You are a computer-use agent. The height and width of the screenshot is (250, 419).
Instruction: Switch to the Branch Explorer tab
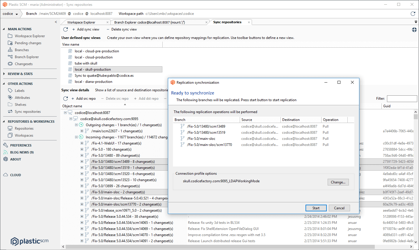(150, 22)
